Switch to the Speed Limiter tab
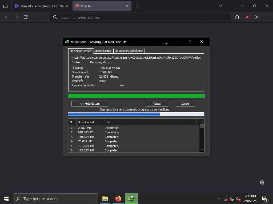This screenshot has height=204, width=273. point(103,51)
